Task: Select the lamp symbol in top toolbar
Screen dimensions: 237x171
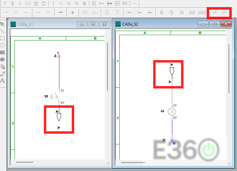Action: (5, 3)
